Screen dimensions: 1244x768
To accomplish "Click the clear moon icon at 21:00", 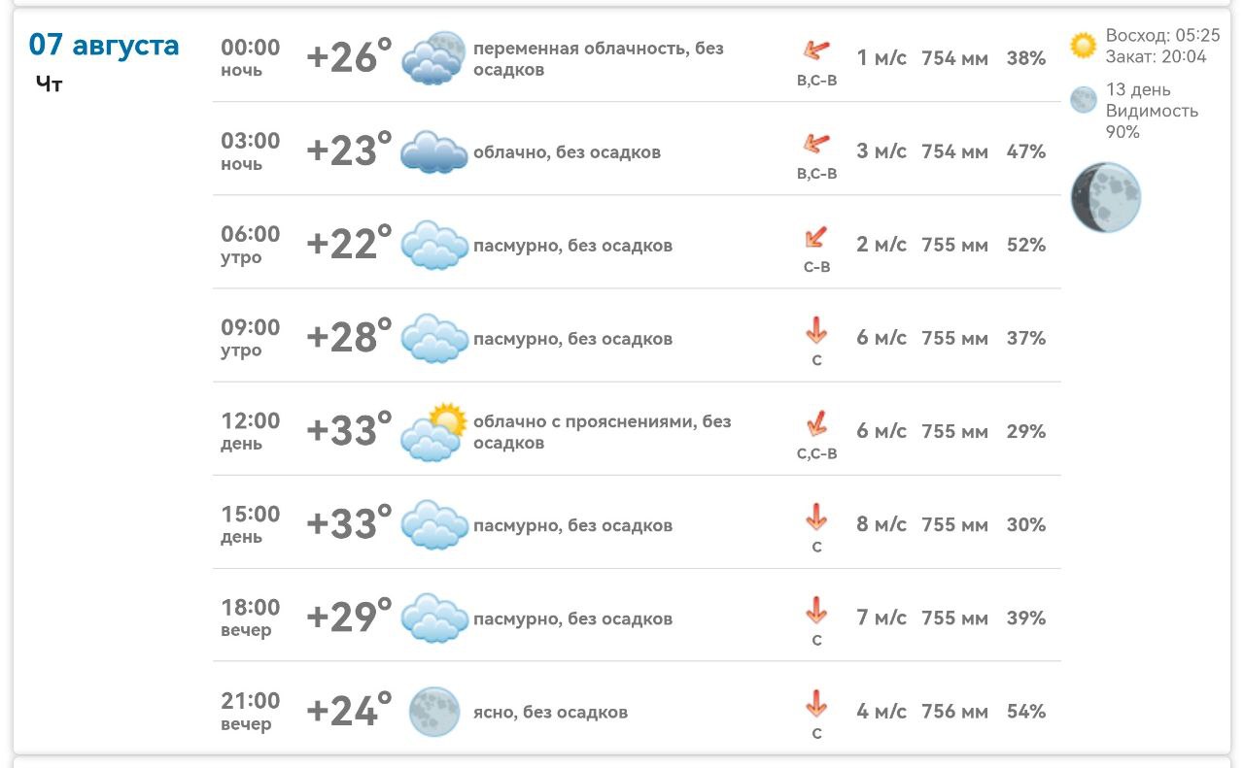I will tap(433, 712).
